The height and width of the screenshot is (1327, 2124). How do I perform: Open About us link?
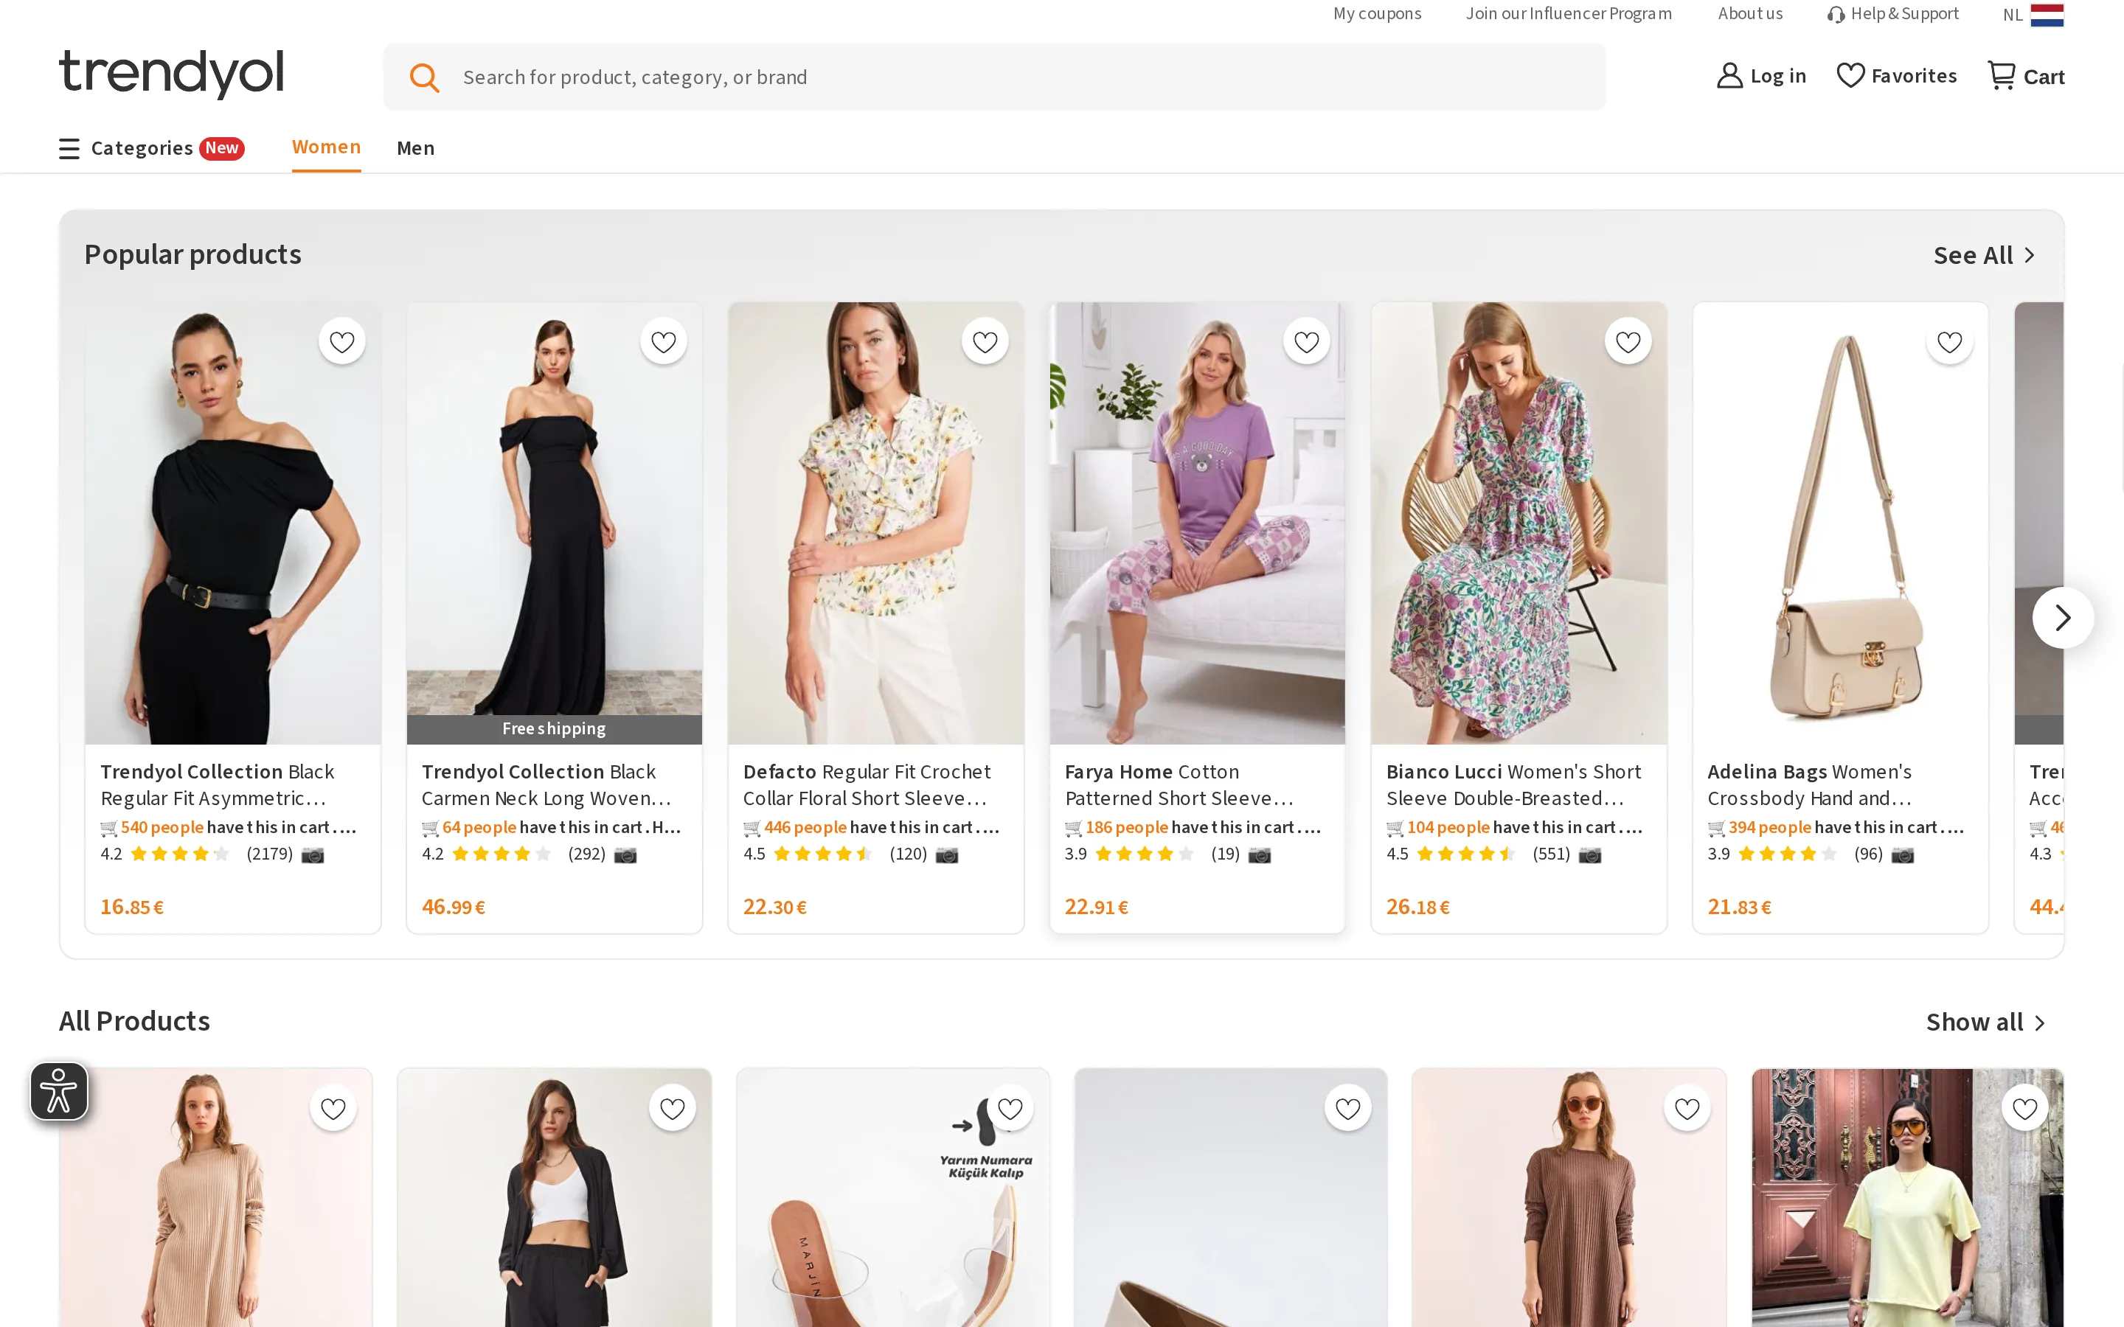click(1750, 14)
